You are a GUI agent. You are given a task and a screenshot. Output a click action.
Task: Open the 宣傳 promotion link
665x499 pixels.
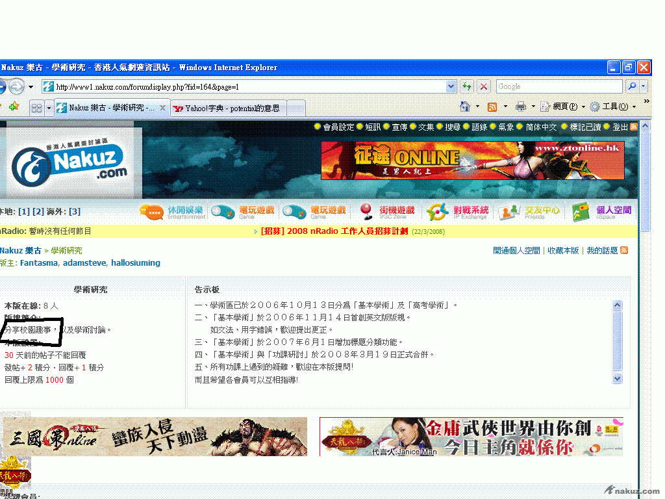tap(399, 127)
